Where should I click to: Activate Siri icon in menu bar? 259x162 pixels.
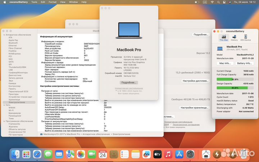230,2
